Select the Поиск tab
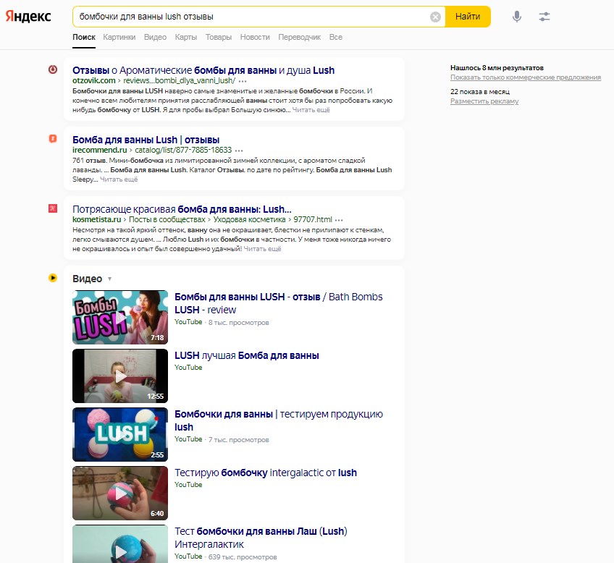The width and height of the screenshot is (614, 563). click(x=84, y=37)
